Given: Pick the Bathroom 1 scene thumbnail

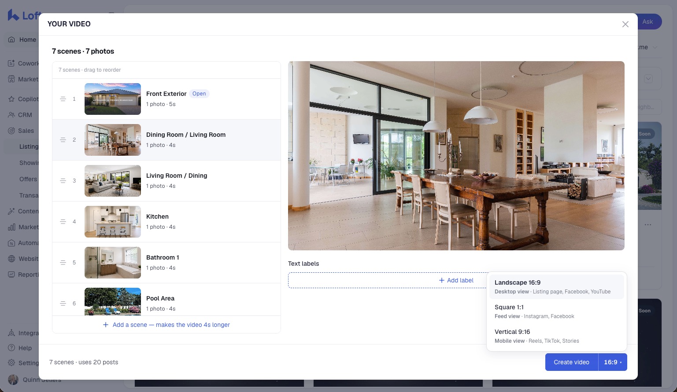Looking at the screenshot, I should (113, 263).
